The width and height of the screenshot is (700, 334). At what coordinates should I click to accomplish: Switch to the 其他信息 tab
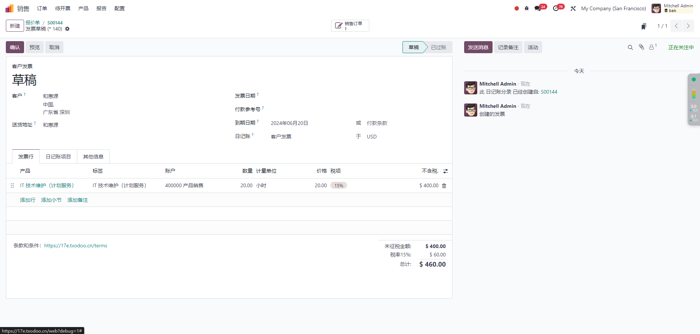[x=93, y=157]
